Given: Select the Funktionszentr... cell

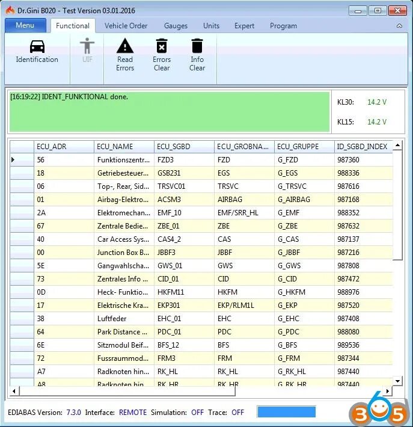Looking at the screenshot, I should point(124,160).
